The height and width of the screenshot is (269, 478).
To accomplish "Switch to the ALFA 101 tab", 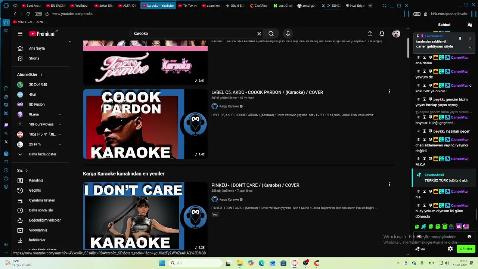I will point(128,6).
